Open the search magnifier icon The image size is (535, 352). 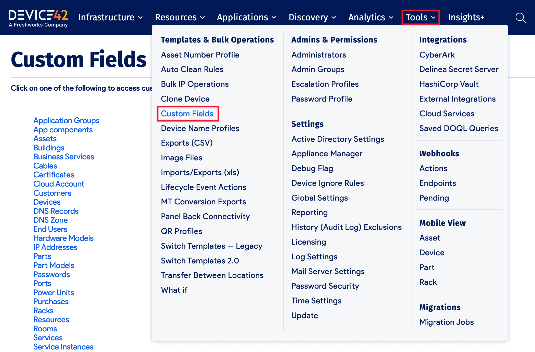(520, 17)
